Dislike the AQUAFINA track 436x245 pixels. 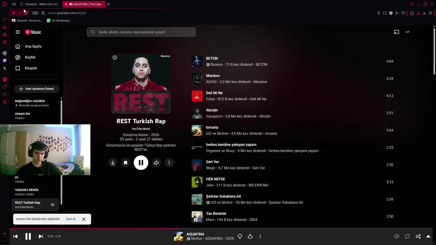pyautogui.click(x=240, y=236)
